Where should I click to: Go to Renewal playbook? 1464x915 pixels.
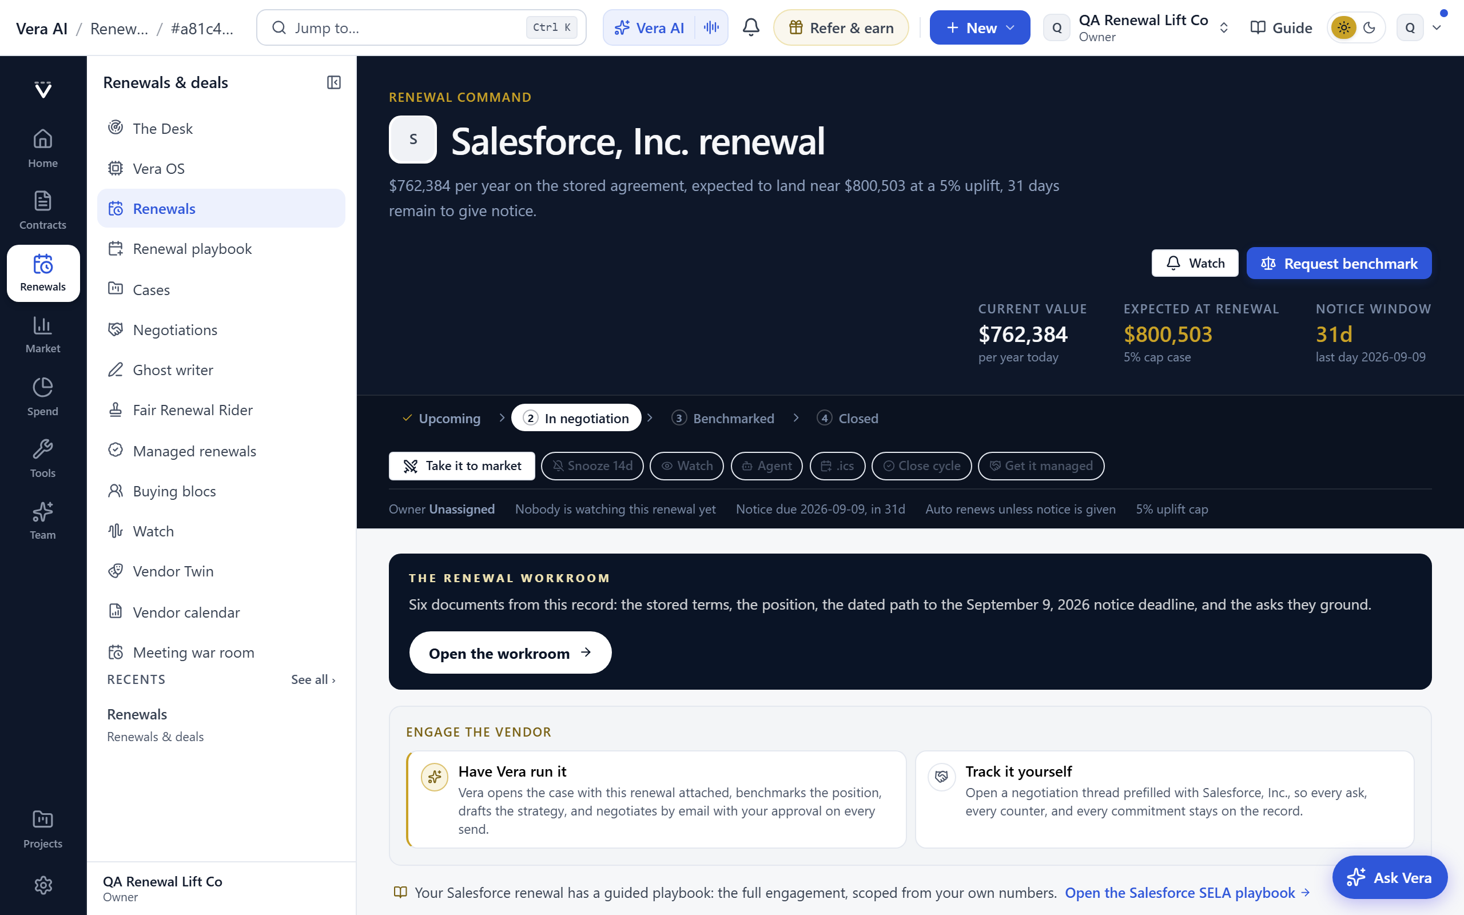pos(221,249)
